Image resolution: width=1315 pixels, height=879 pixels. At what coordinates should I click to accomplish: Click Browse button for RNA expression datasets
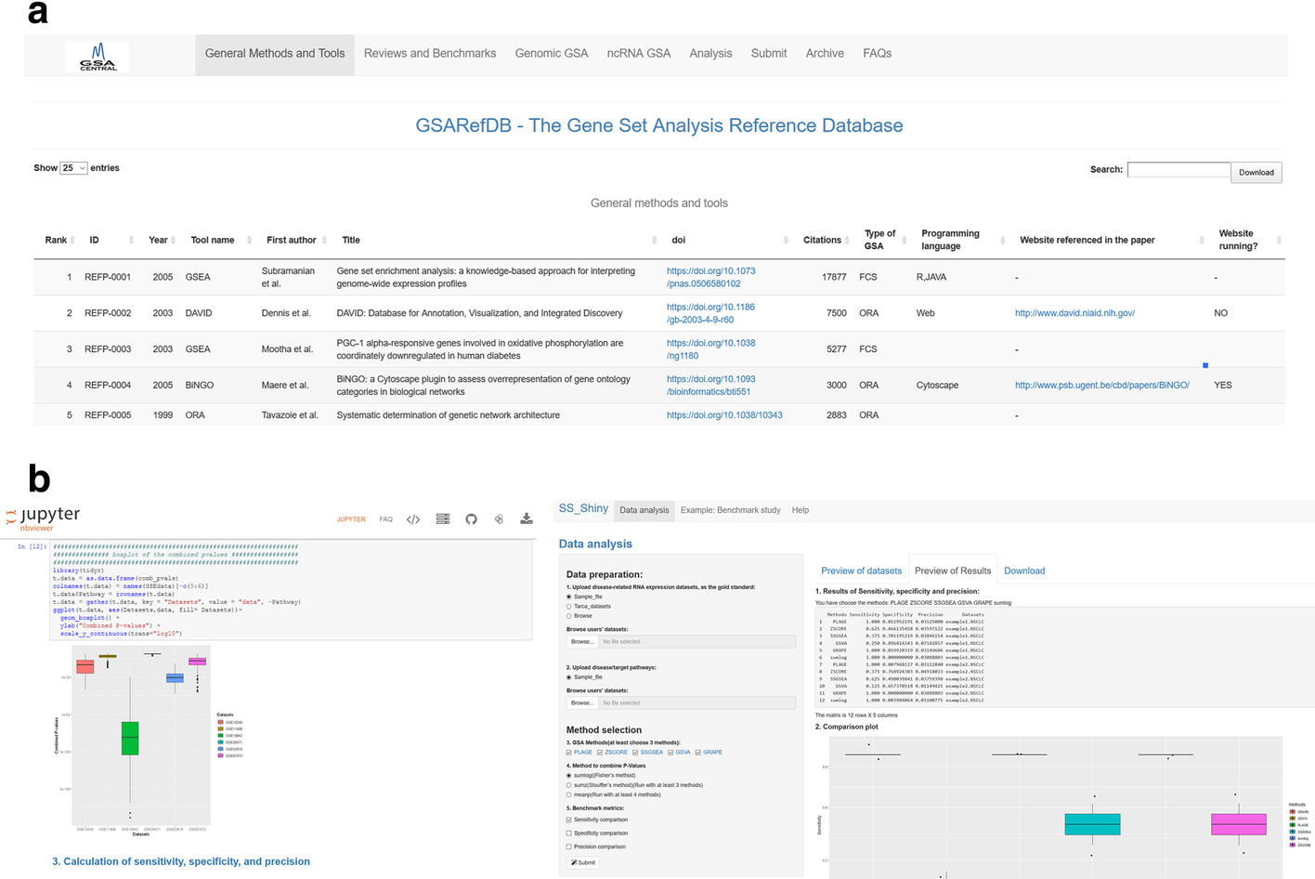[x=581, y=642]
